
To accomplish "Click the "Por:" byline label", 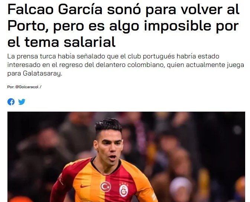I will 11,87.
